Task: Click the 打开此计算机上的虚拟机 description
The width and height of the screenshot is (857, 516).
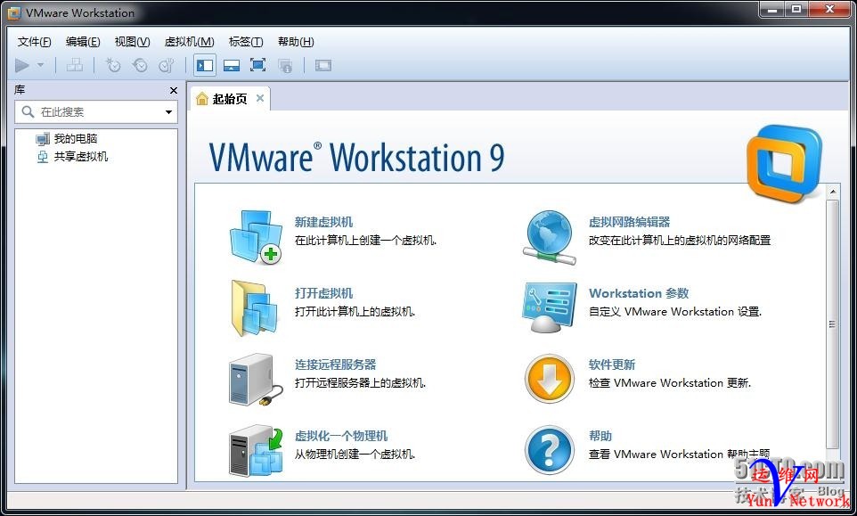Action: (355, 312)
